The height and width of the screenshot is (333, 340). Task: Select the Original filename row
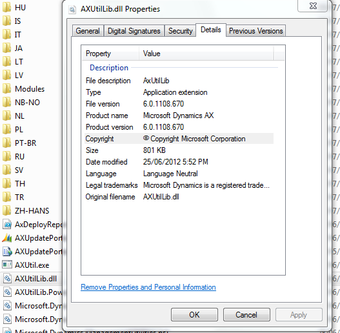tap(179, 197)
